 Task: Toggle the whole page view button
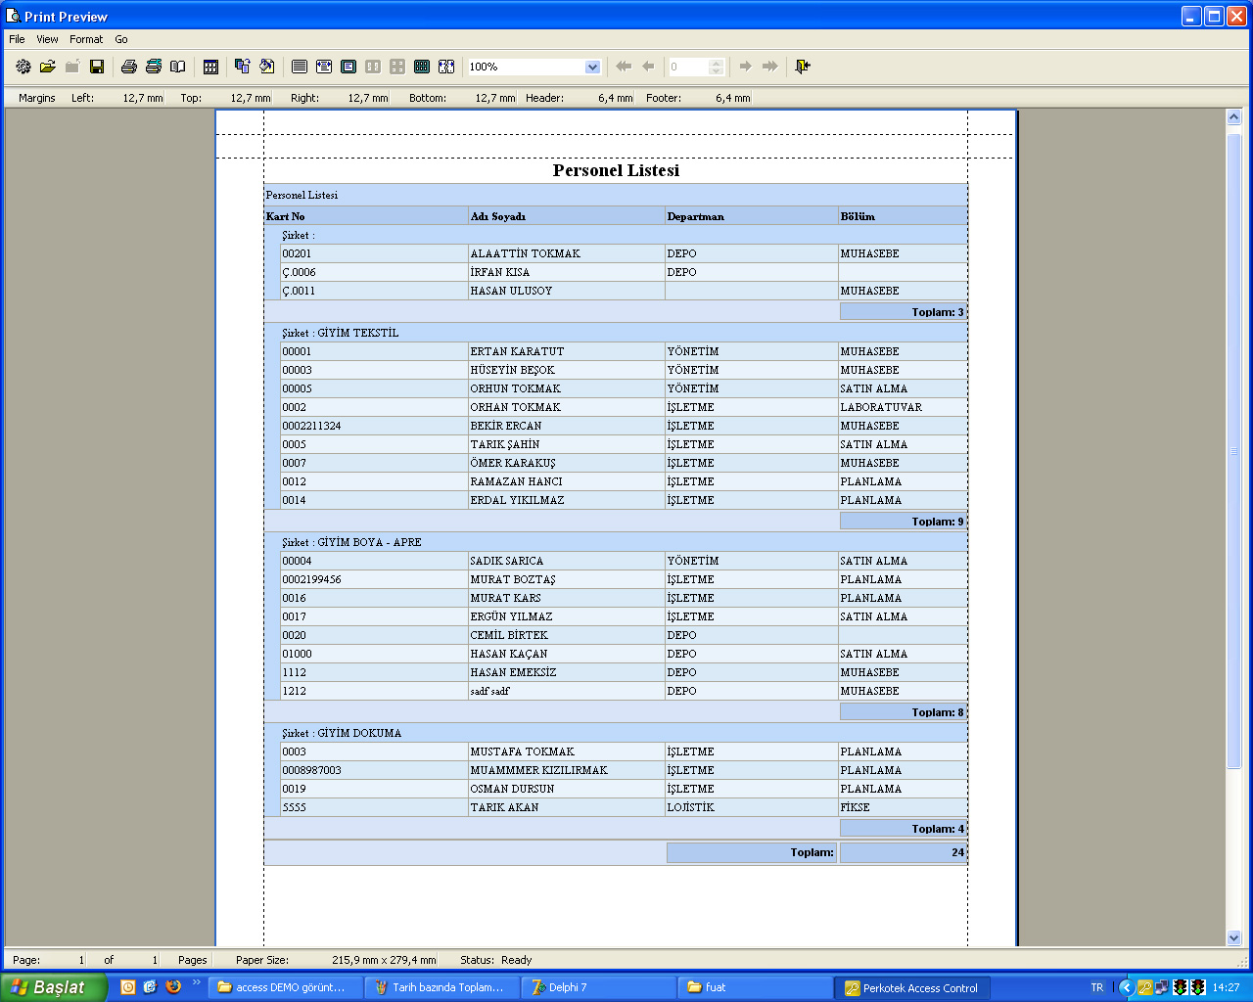348,67
